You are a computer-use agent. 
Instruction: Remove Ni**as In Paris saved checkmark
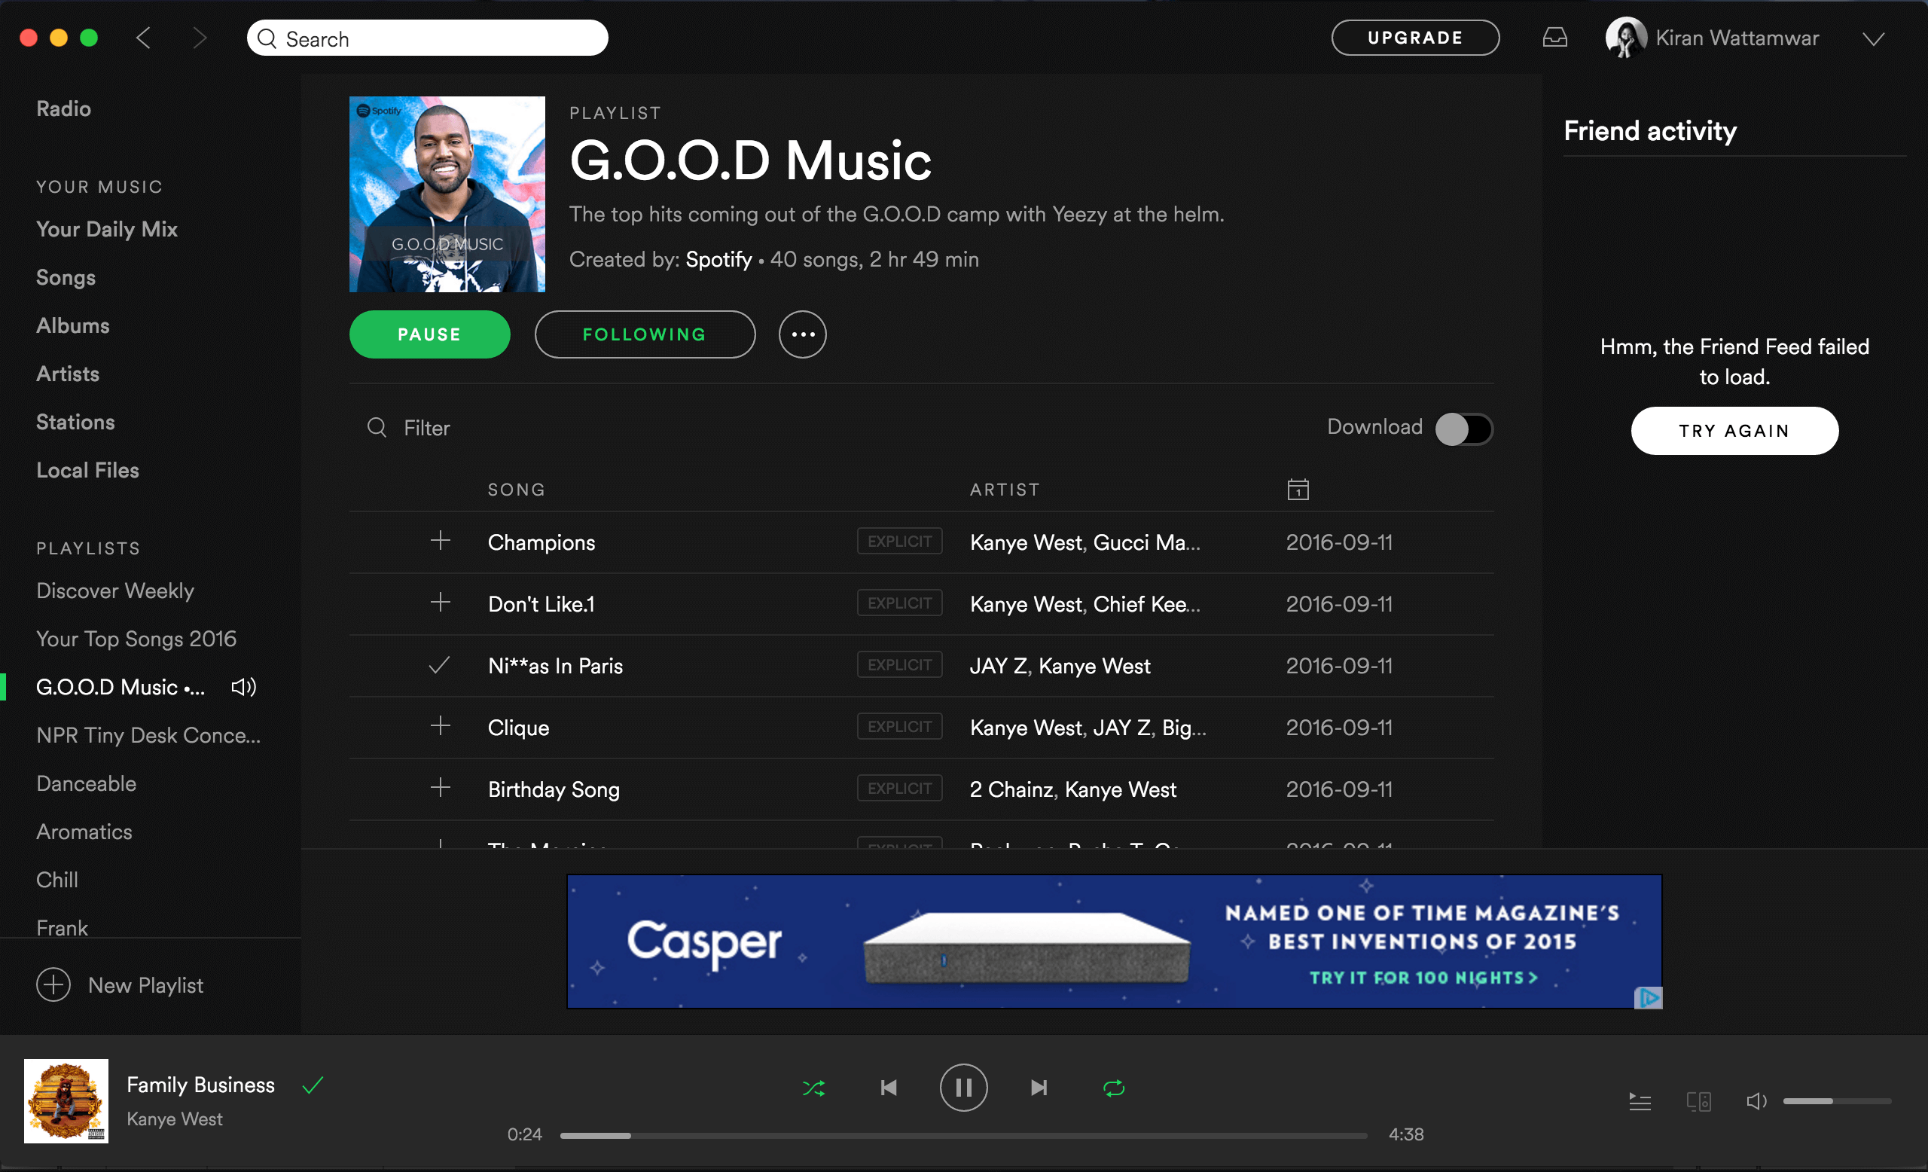click(440, 665)
